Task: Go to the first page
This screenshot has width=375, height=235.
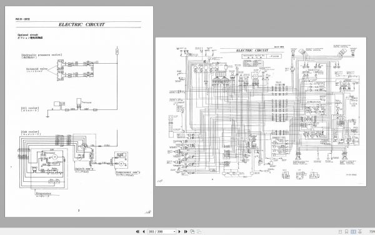Action: point(137,231)
